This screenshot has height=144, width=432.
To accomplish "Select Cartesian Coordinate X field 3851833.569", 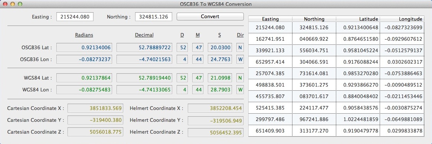I will pyautogui.click(x=95, y=108).
